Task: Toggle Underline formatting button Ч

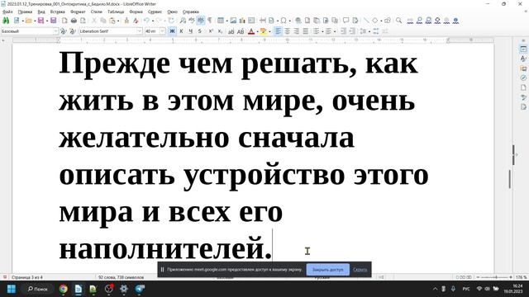Action: (x=191, y=31)
